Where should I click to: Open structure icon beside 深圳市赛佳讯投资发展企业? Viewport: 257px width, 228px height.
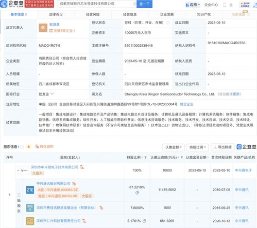(101, 208)
